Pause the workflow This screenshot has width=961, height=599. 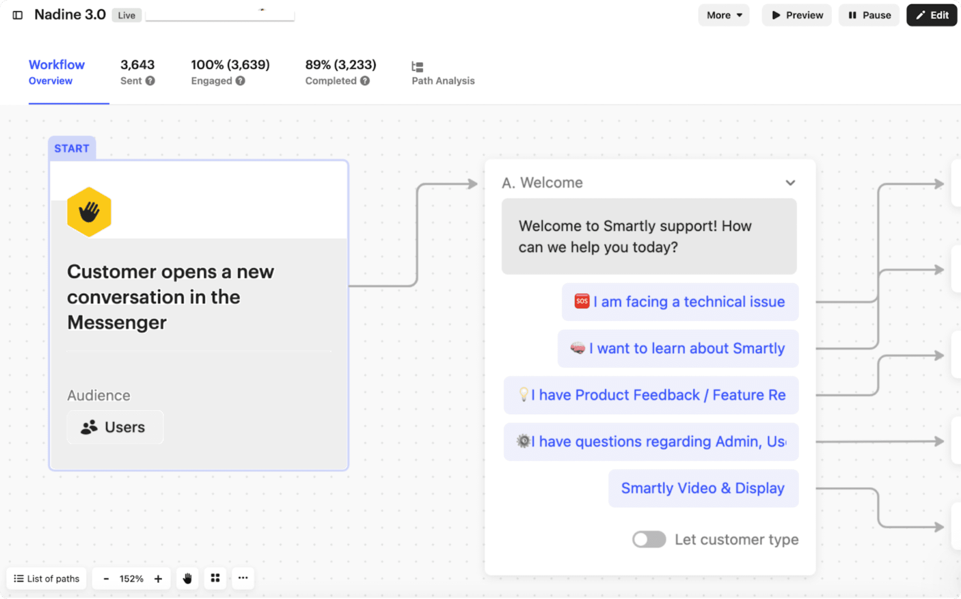pyautogui.click(x=869, y=15)
